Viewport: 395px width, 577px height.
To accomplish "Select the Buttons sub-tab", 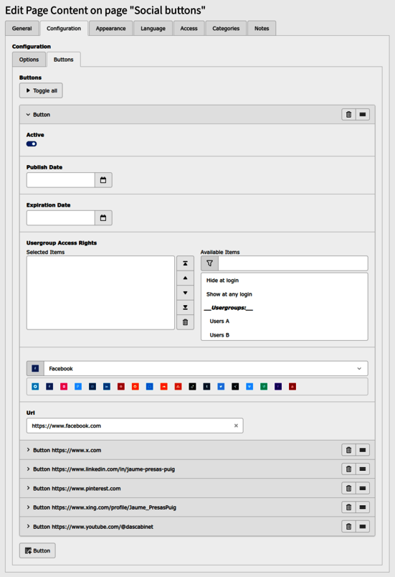I will [64, 60].
